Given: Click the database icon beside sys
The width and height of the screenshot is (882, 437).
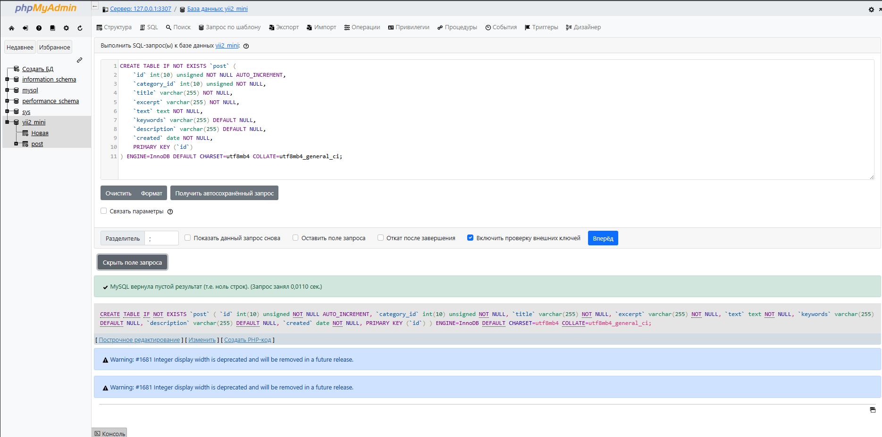Looking at the screenshot, I should point(17,112).
